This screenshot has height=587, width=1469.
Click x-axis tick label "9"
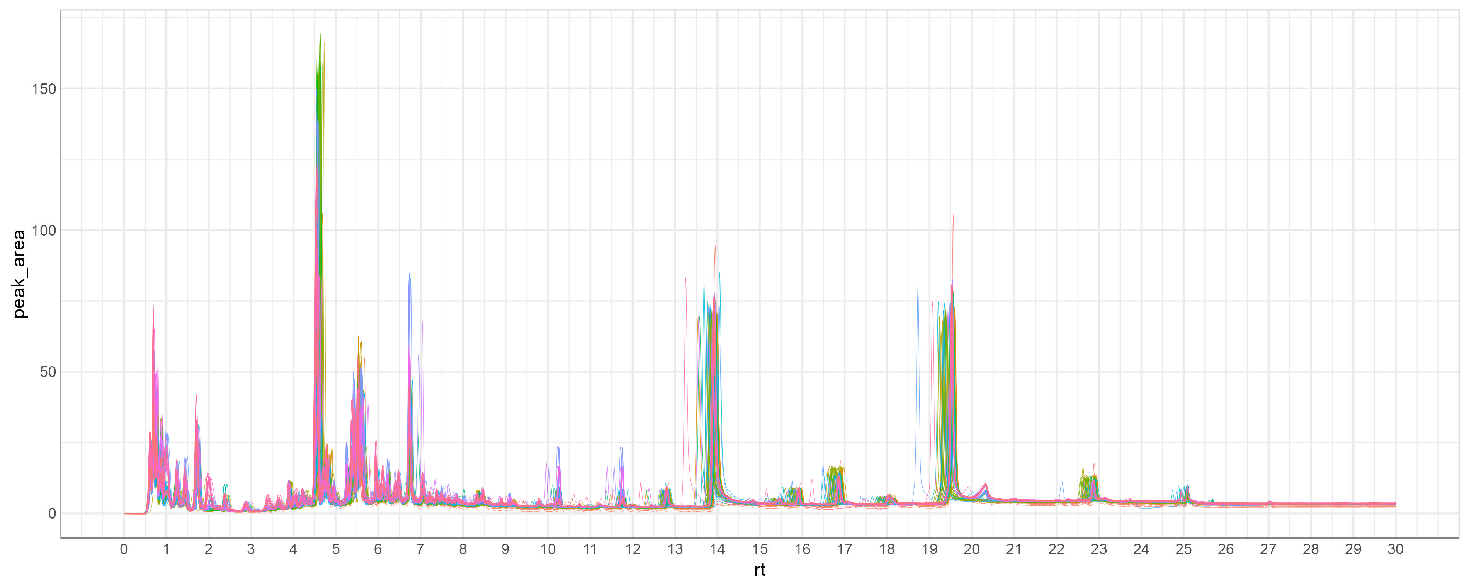click(505, 549)
